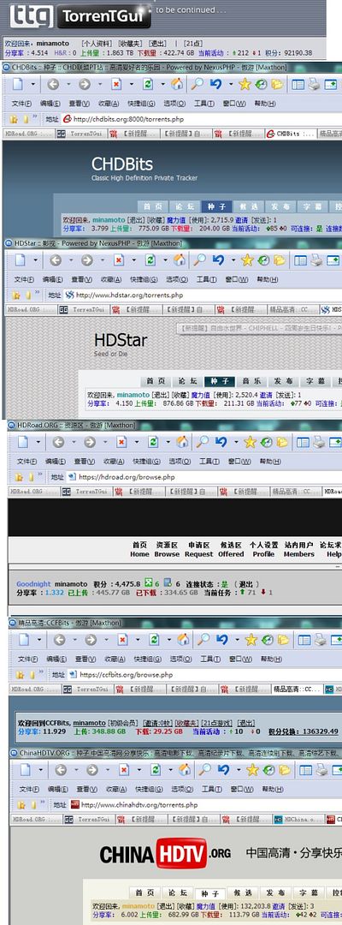
Task: Click the favorites star in ChinaHDTV.ORG window
Action: [252, 770]
